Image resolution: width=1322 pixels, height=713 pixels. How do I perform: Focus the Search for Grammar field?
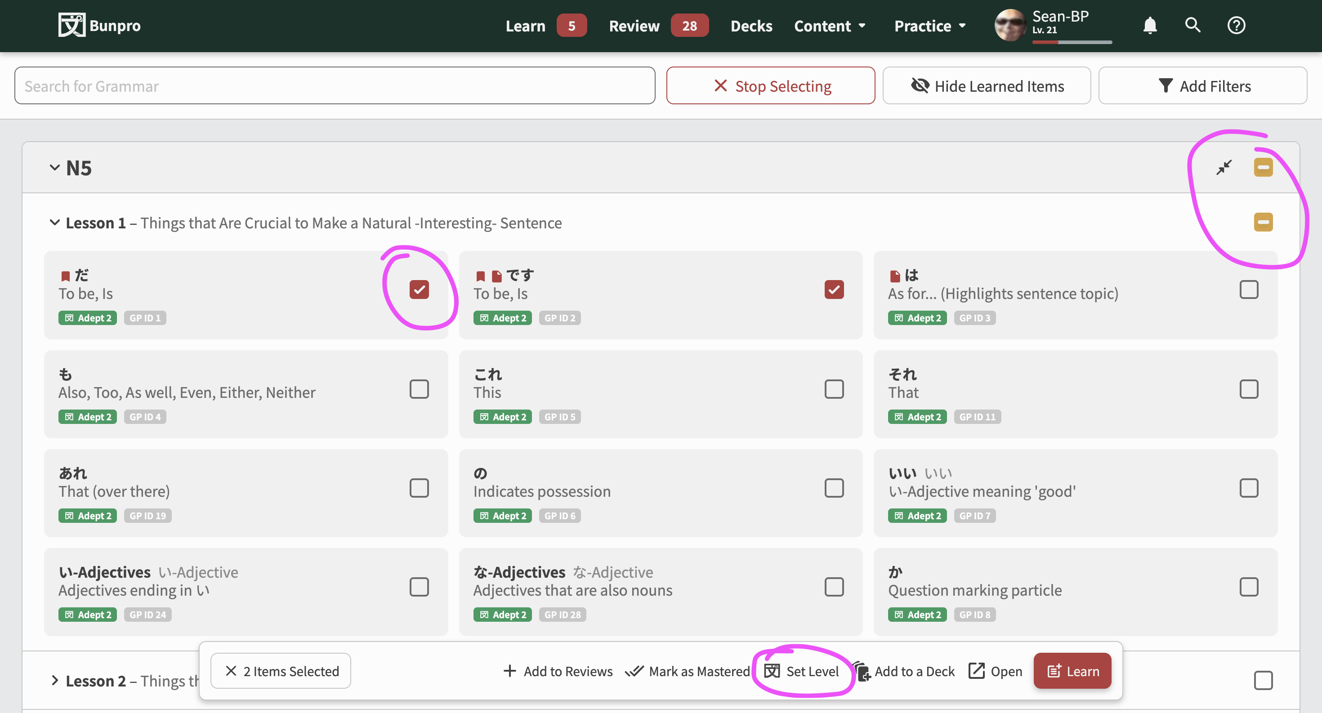pos(335,86)
